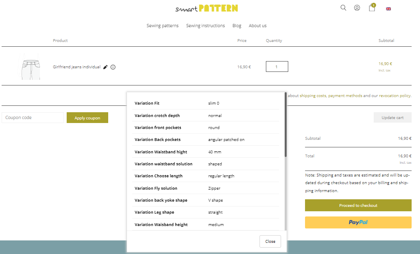Click the Update cart button
The height and width of the screenshot is (254, 420).
392,117
